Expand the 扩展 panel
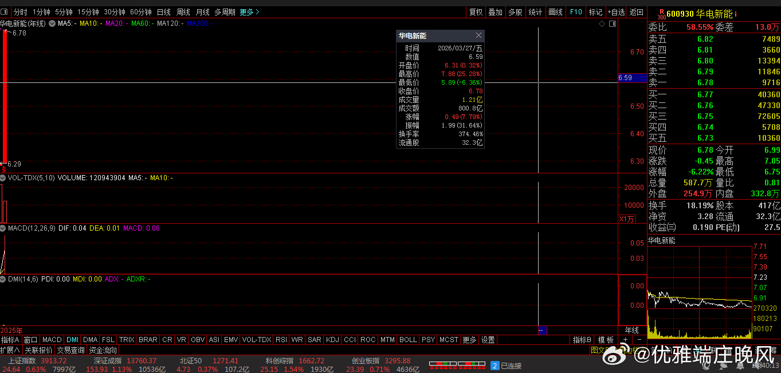 [10, 350]
